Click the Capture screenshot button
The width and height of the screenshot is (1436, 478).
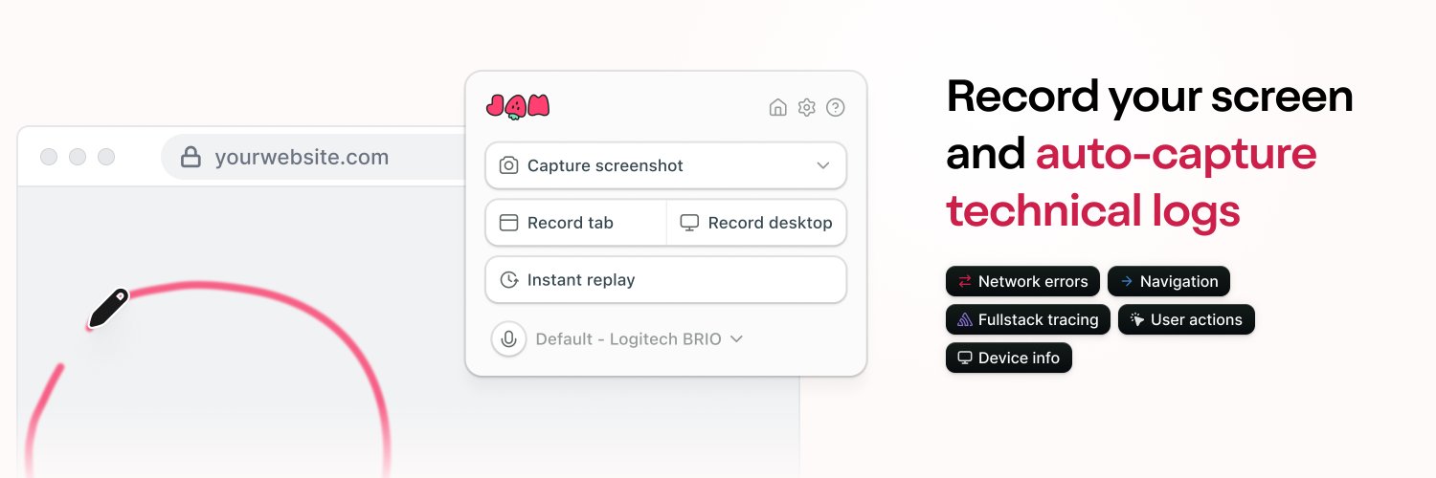tap(666, 165)
